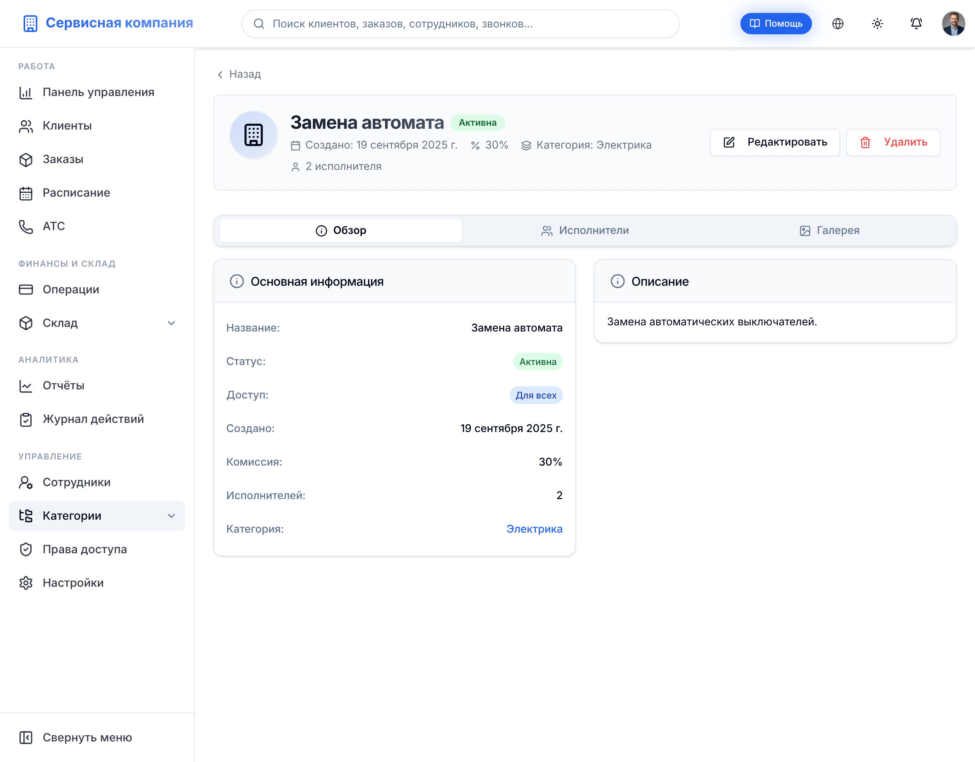The width and height of the screenshot is (975, 762).
Task: Click the Настройки gear icon
Action: 26,583
